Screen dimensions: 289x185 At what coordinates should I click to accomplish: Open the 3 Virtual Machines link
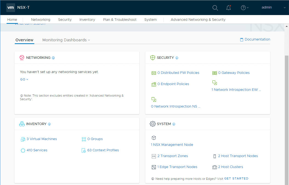coord(42,139)
